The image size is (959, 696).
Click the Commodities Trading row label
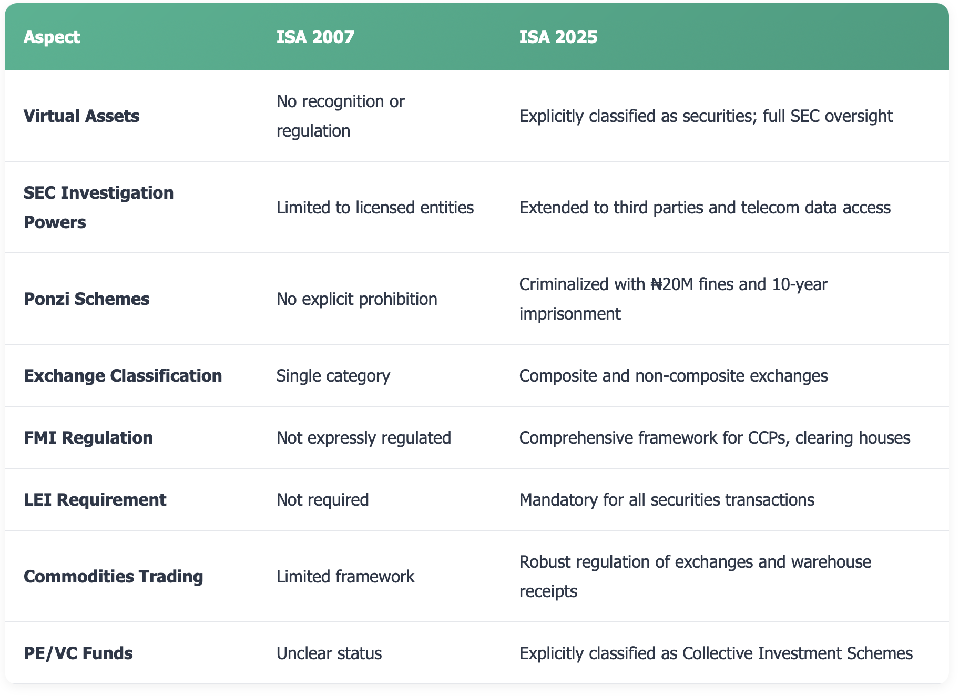click(x=113, y=577)
